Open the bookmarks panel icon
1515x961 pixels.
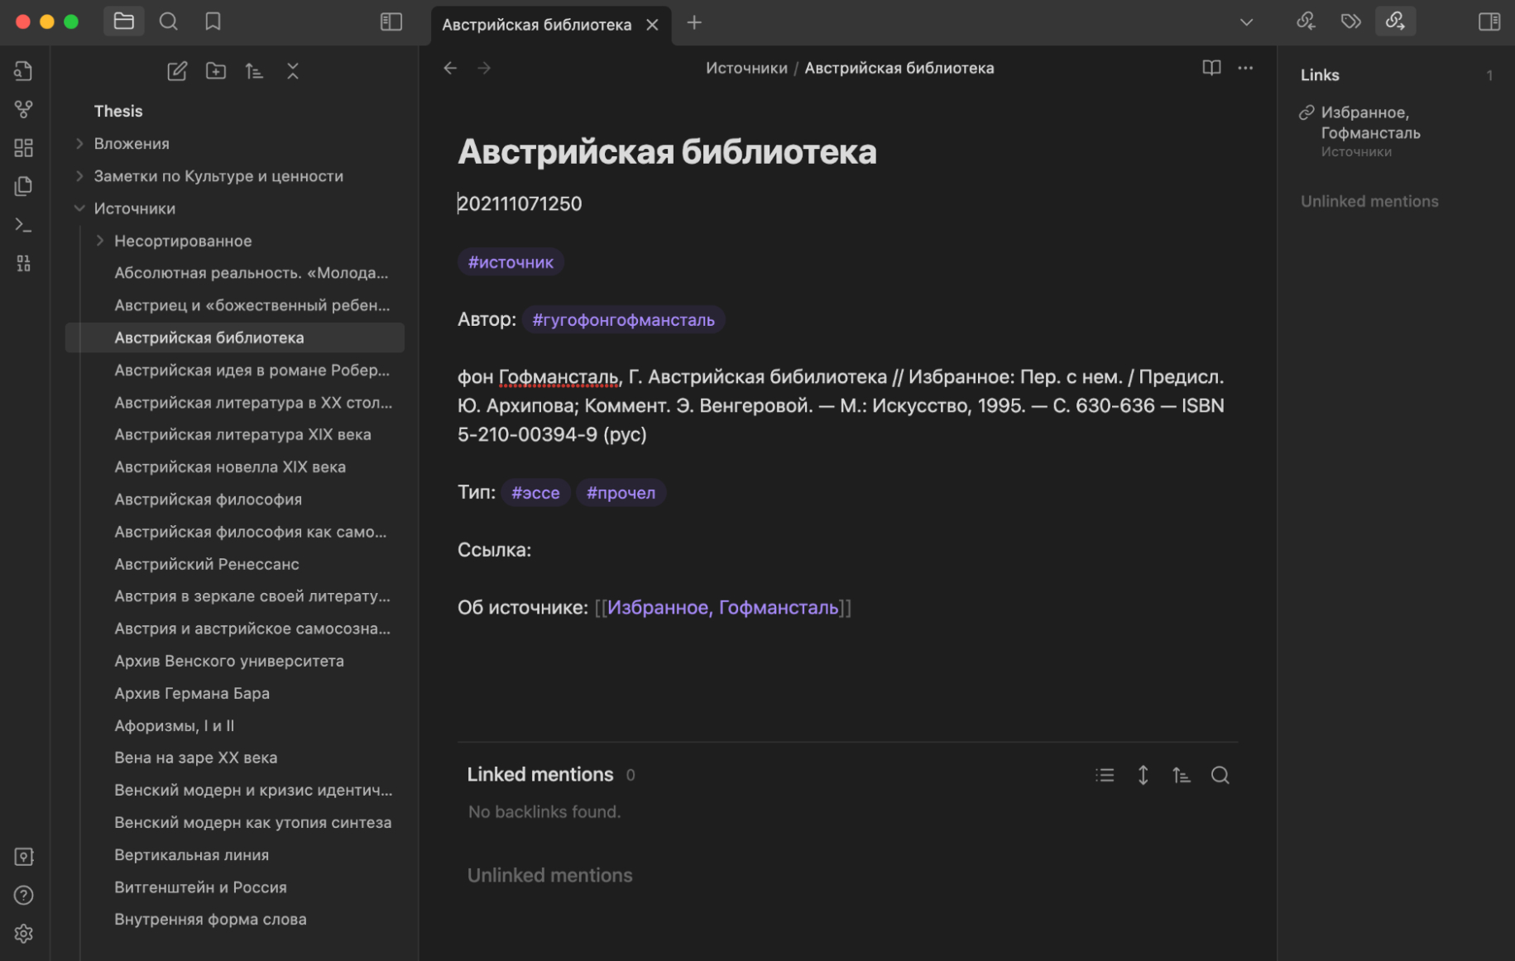tap(213, 22)
